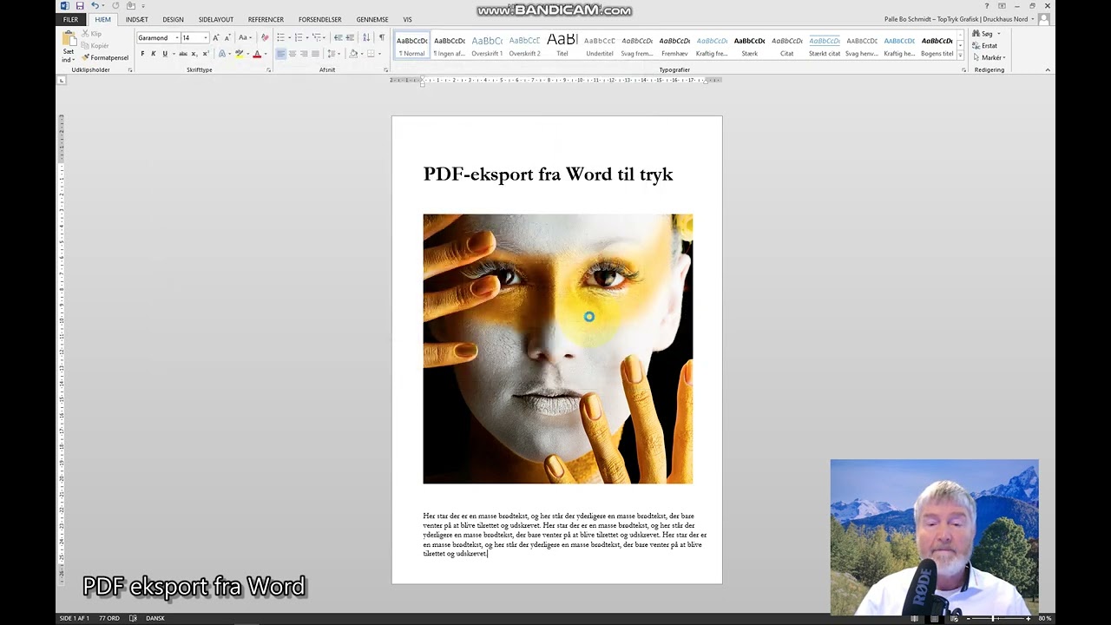Sort the selected paragraphs
Screen dimensions: 1111x625
[366, 38]
